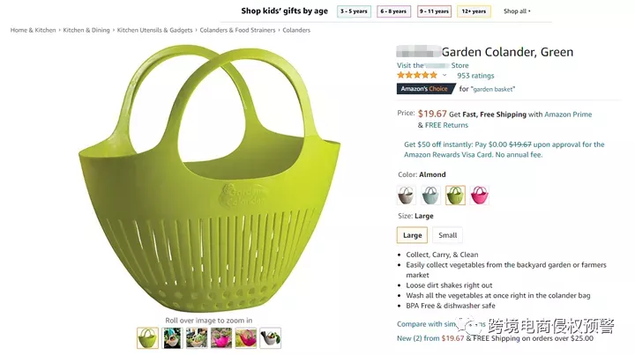Filter gifts for 3 - 5 years

(x=354, y=11)
